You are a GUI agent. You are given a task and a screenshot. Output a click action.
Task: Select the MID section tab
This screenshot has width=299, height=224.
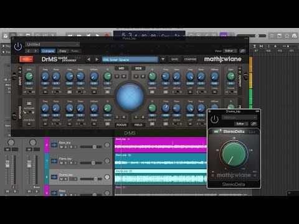click(121, 68)
